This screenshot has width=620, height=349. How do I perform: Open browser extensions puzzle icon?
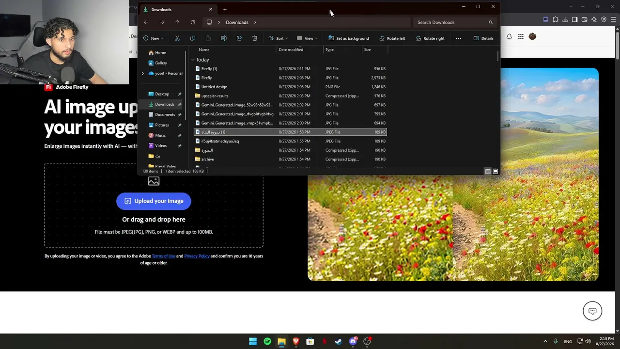pyautogui.click(x=556, y=19)
